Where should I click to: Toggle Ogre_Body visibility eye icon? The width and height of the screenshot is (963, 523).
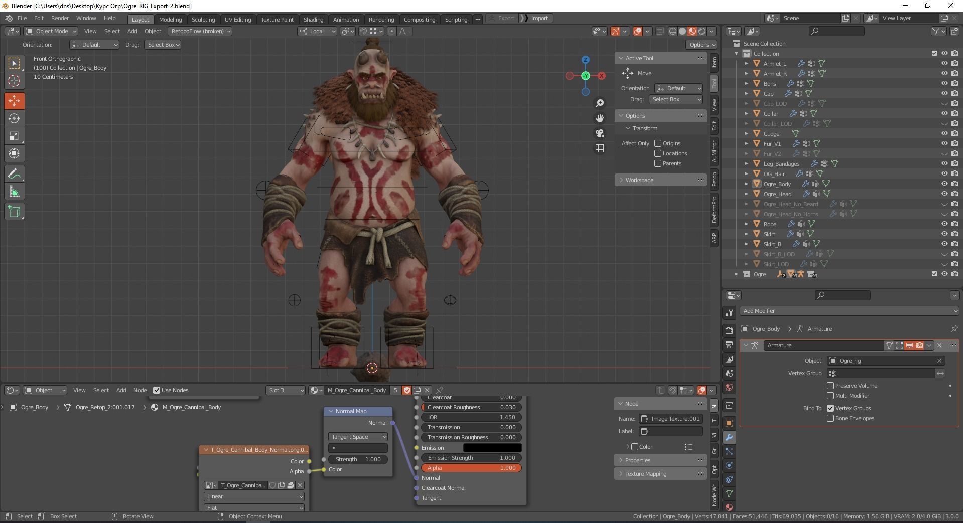click(944, 184)
